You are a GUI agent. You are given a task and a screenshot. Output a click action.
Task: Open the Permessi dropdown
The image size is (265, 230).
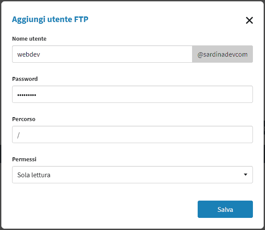132,175
